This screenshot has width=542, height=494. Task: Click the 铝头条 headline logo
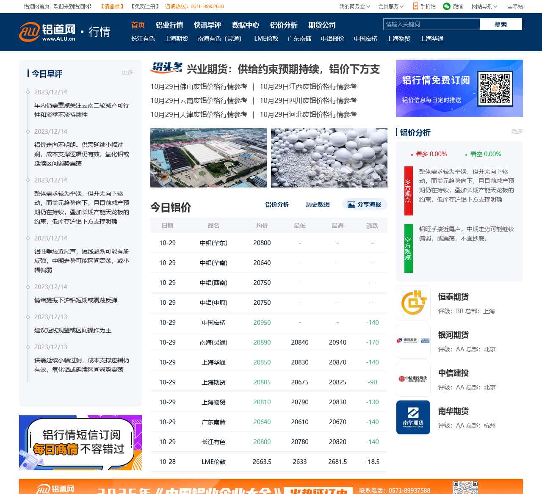[166, 68]
